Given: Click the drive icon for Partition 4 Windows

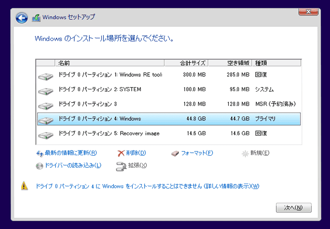Looking at the screenshot, I should pos(46,120).
